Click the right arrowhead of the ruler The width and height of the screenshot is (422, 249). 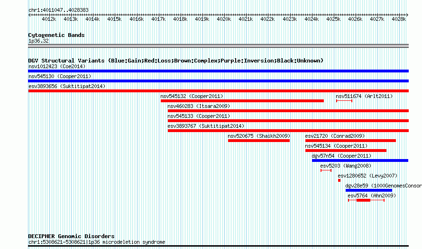407,15
